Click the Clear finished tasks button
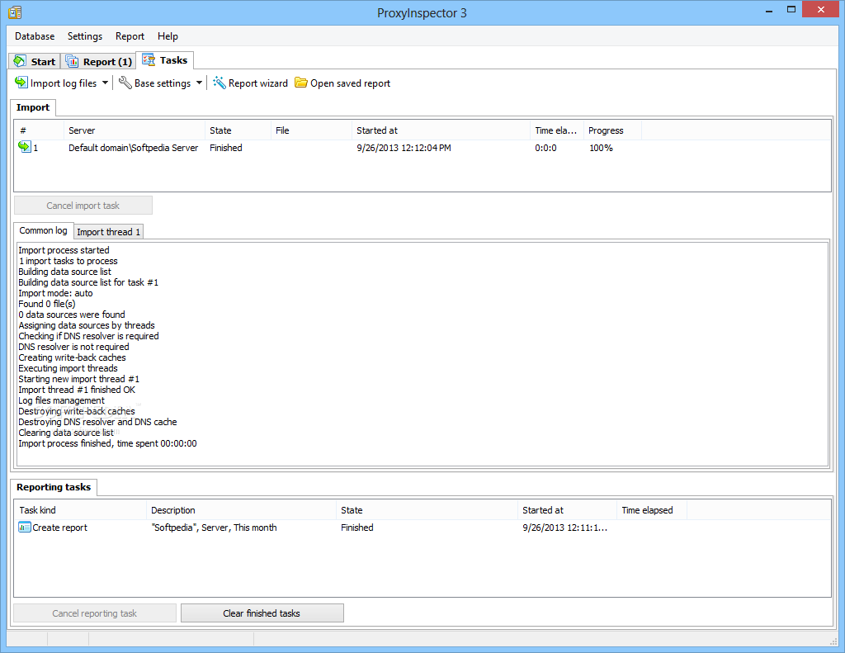This screenshot has width=845, height=653. point(262,613)
